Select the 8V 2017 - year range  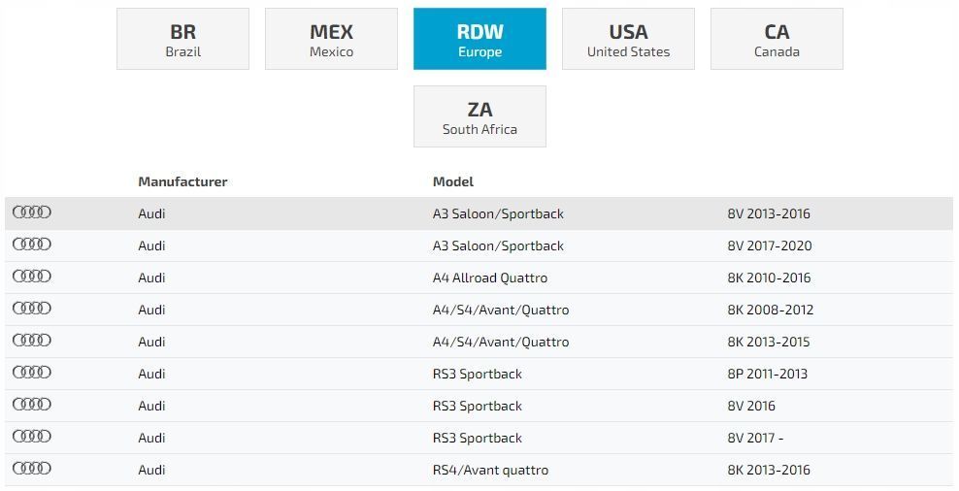coord(755,438)
